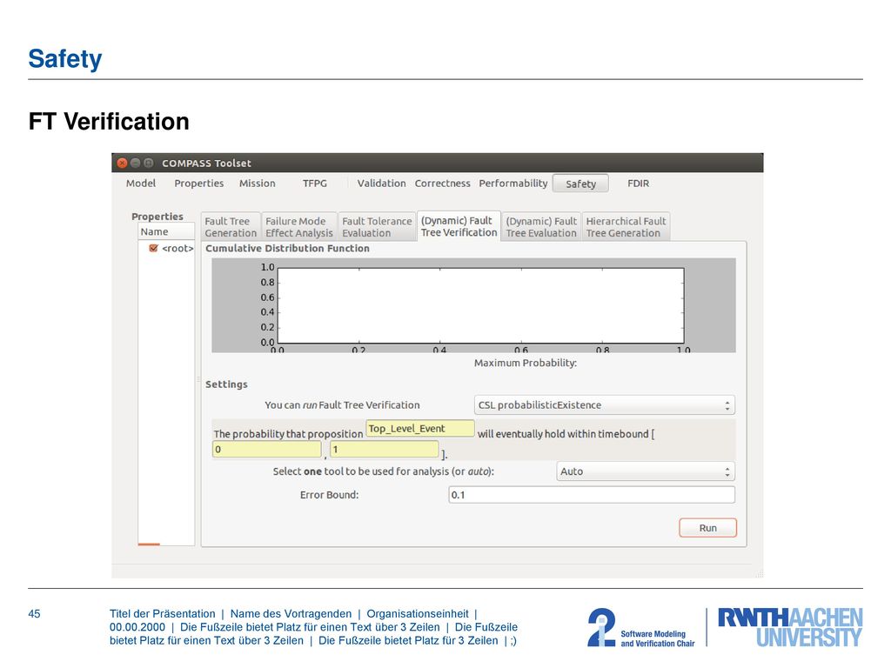Click the 'Settings' section heading
The height and width of the screenshot is (668, 891).
(226, 384)
